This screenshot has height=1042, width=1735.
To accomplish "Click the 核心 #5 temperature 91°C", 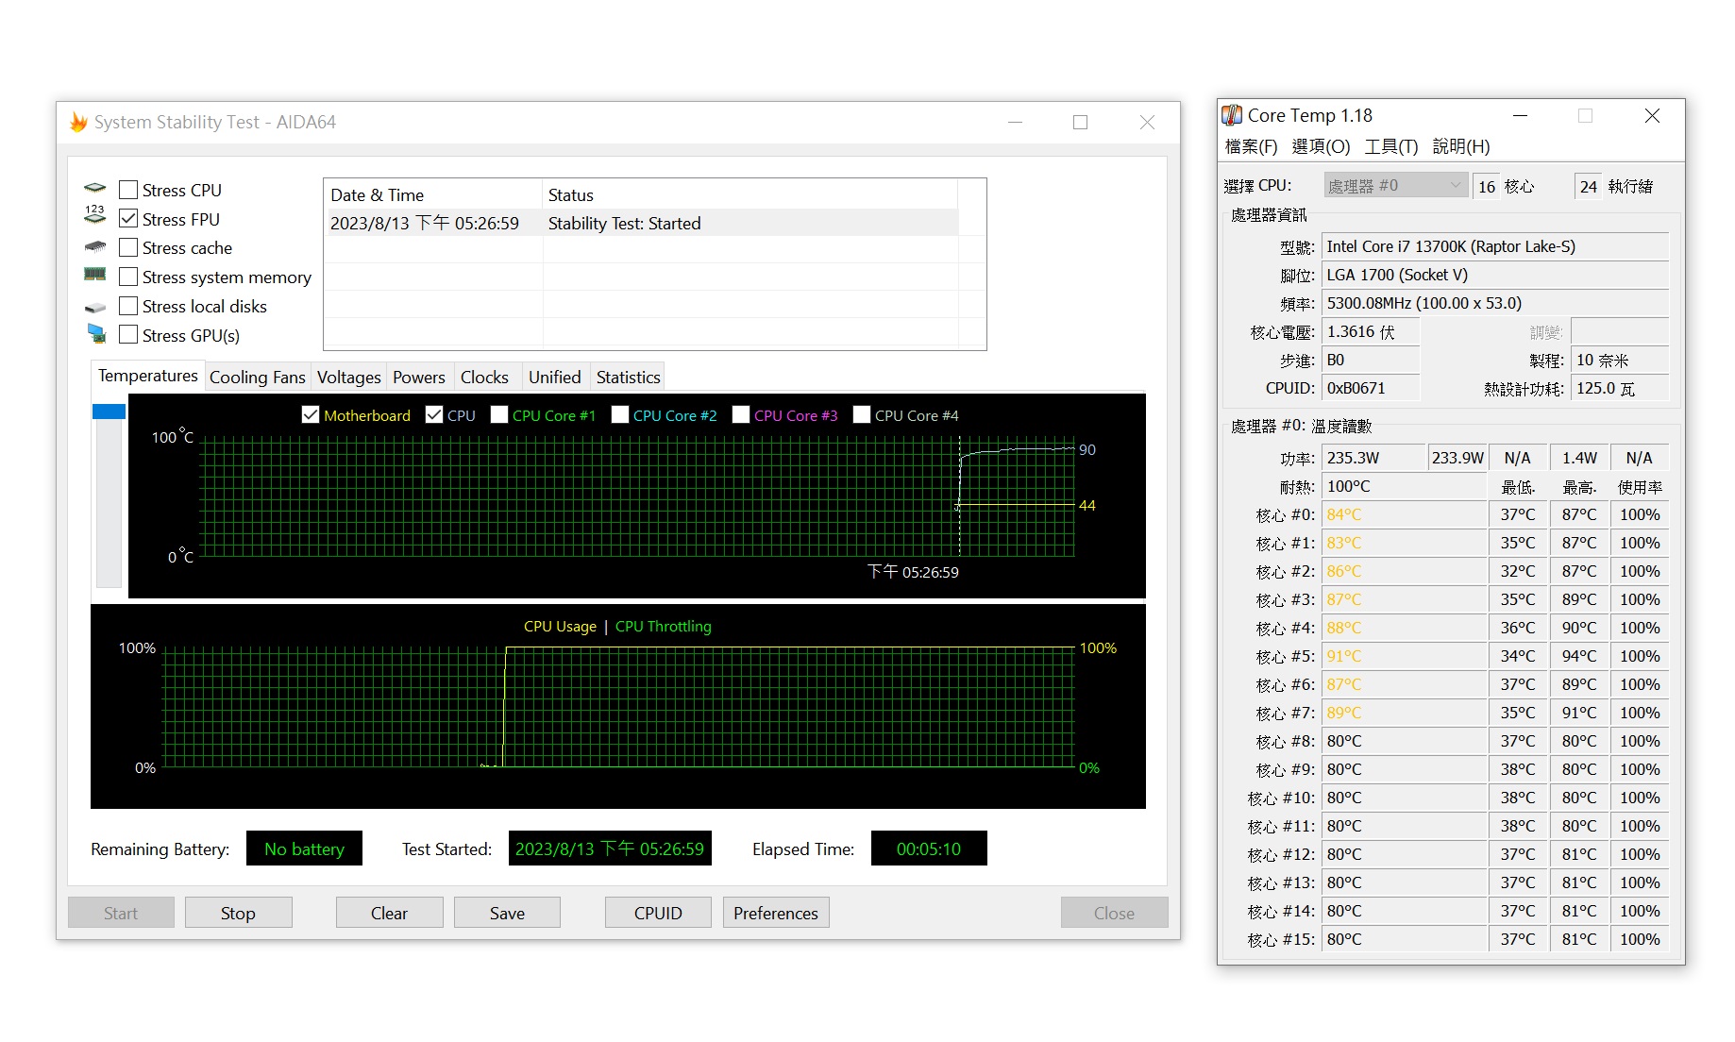I will 1404,656.
